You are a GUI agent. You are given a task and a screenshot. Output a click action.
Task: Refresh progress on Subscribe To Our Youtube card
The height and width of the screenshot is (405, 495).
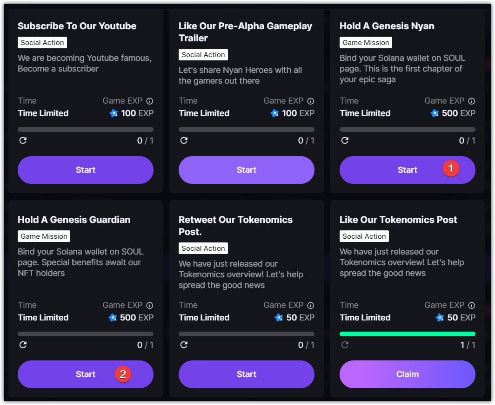pos(23,140)
